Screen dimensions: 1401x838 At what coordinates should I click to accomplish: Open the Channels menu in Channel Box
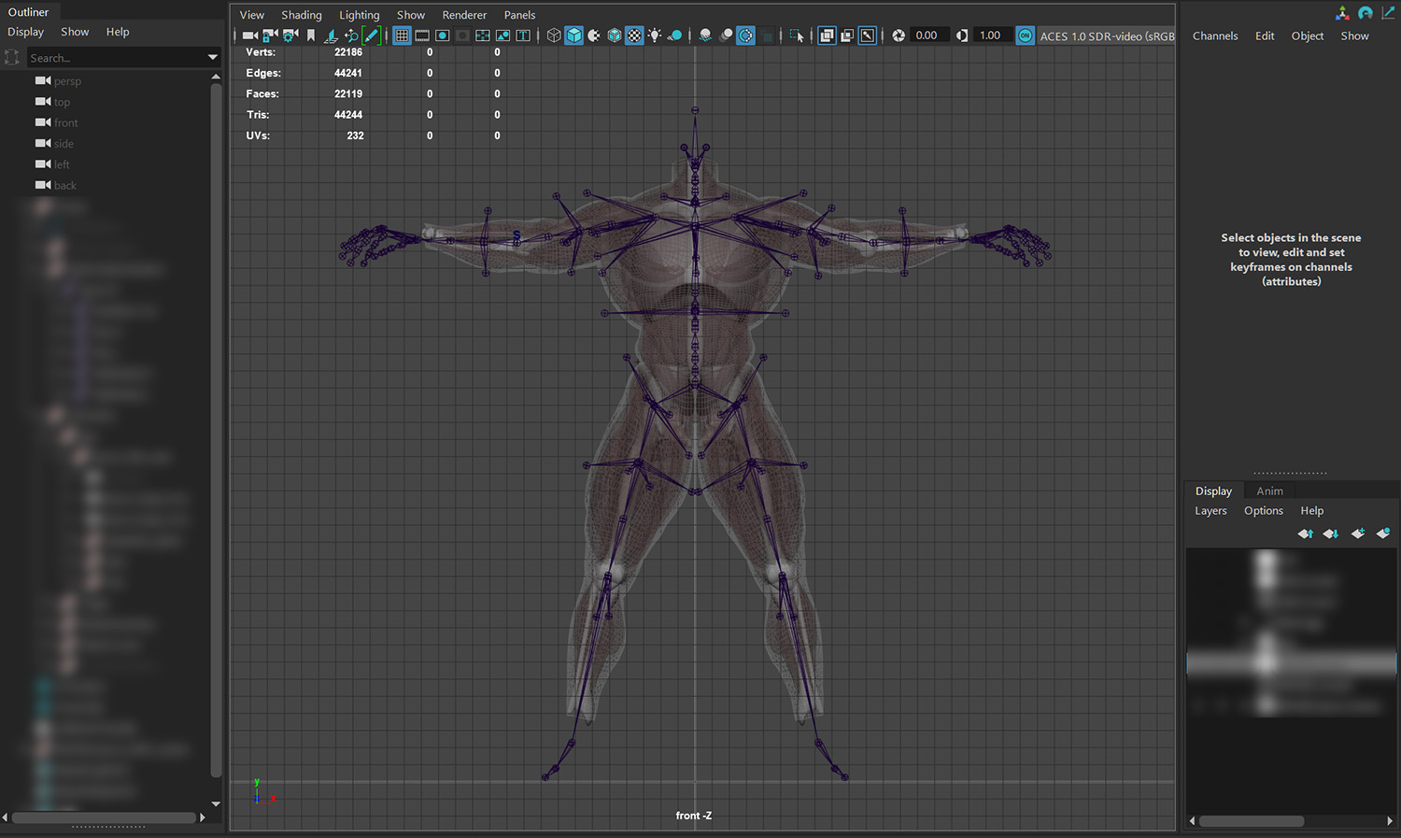click(x=1214, y=36)
